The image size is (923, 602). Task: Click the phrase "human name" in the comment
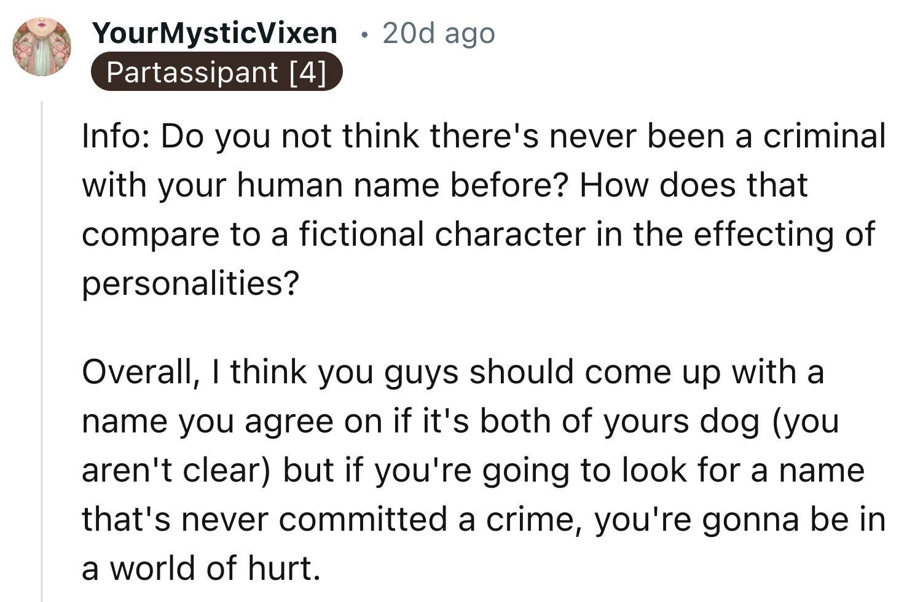tap(337, 185)
